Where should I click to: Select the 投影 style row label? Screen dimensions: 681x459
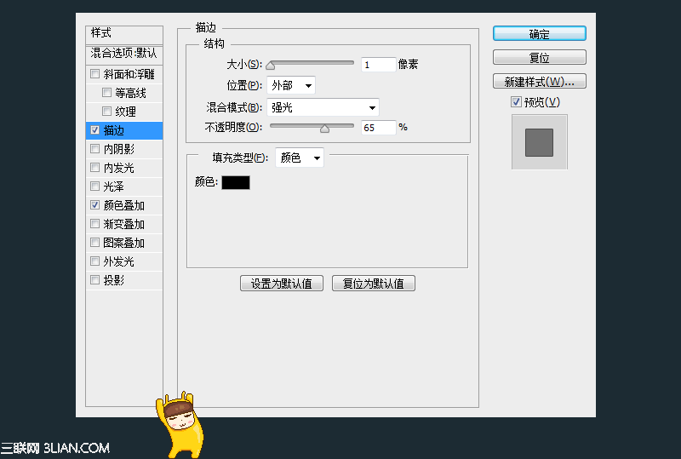coord(114,280)
